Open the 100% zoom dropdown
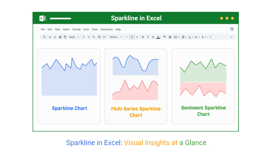Viewport: 272px width, 156px height. coord(74,37)
